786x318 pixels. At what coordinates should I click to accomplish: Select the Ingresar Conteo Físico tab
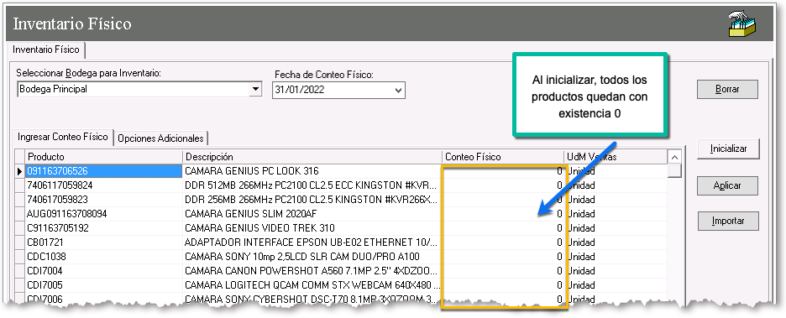63,137
